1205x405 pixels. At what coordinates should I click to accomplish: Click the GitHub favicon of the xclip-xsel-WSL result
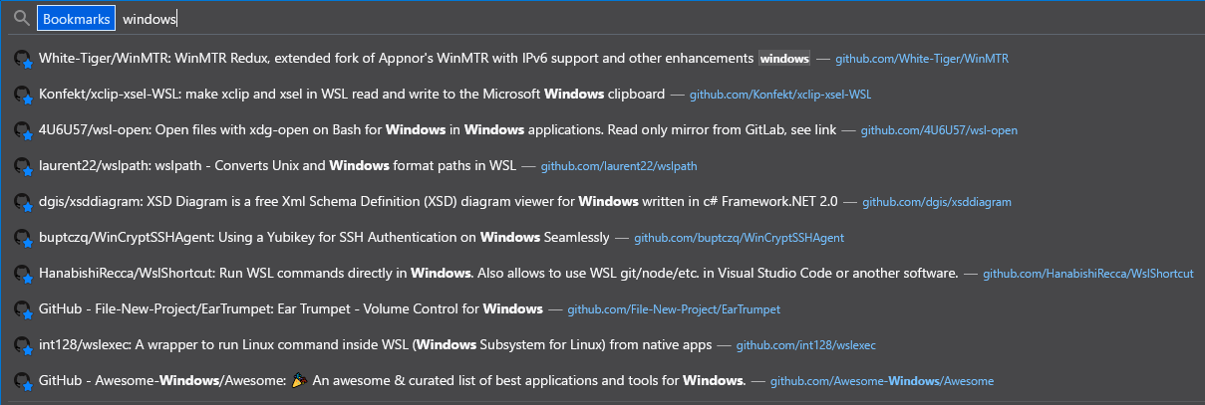pyautogui.click(x=23, y=95)
